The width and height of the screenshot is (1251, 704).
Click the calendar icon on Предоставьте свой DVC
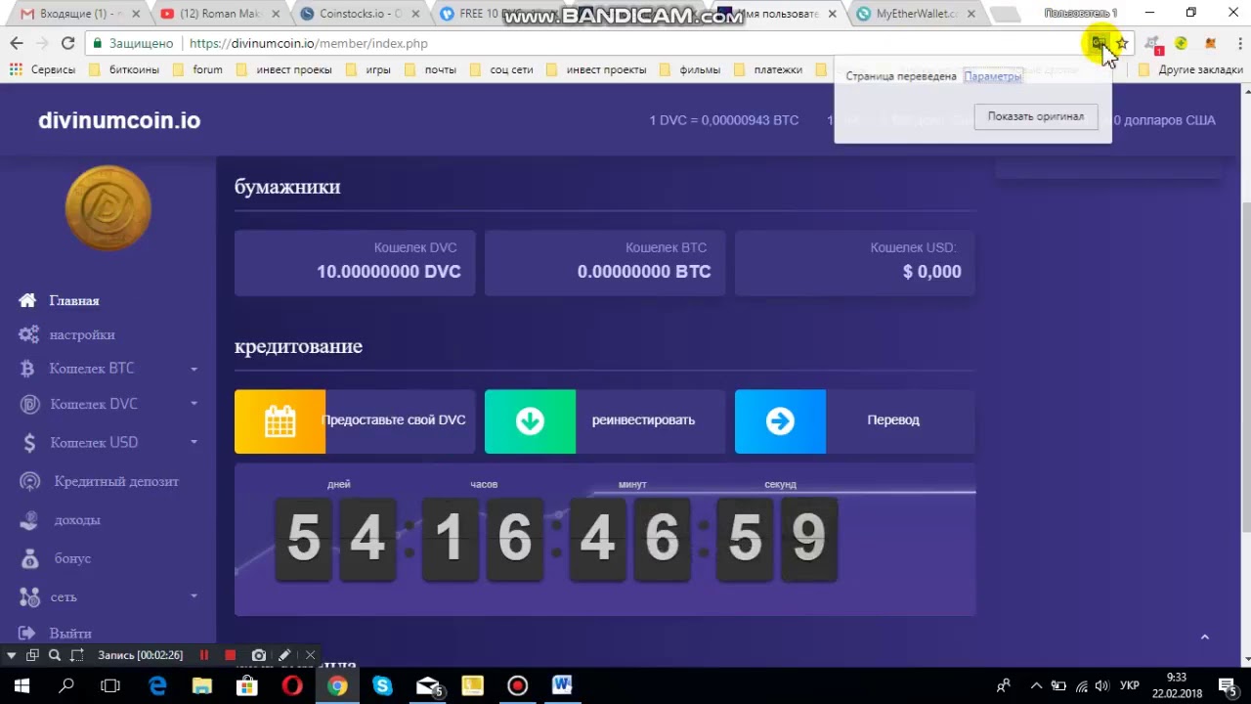tap(280, 421)
